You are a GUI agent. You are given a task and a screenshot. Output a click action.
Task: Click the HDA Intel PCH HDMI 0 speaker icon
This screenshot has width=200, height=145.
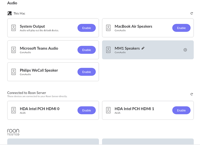point(14,110)
